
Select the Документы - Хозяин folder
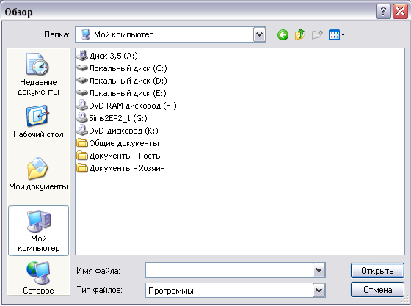(120, 168)
